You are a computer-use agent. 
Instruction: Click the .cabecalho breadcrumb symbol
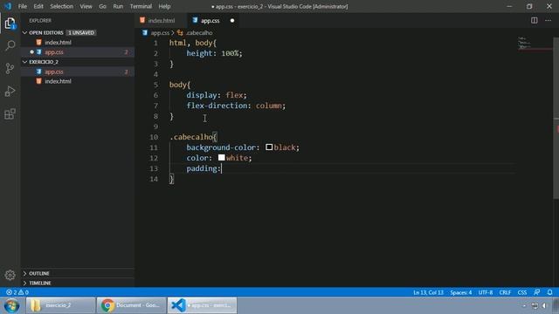[199, 33]
